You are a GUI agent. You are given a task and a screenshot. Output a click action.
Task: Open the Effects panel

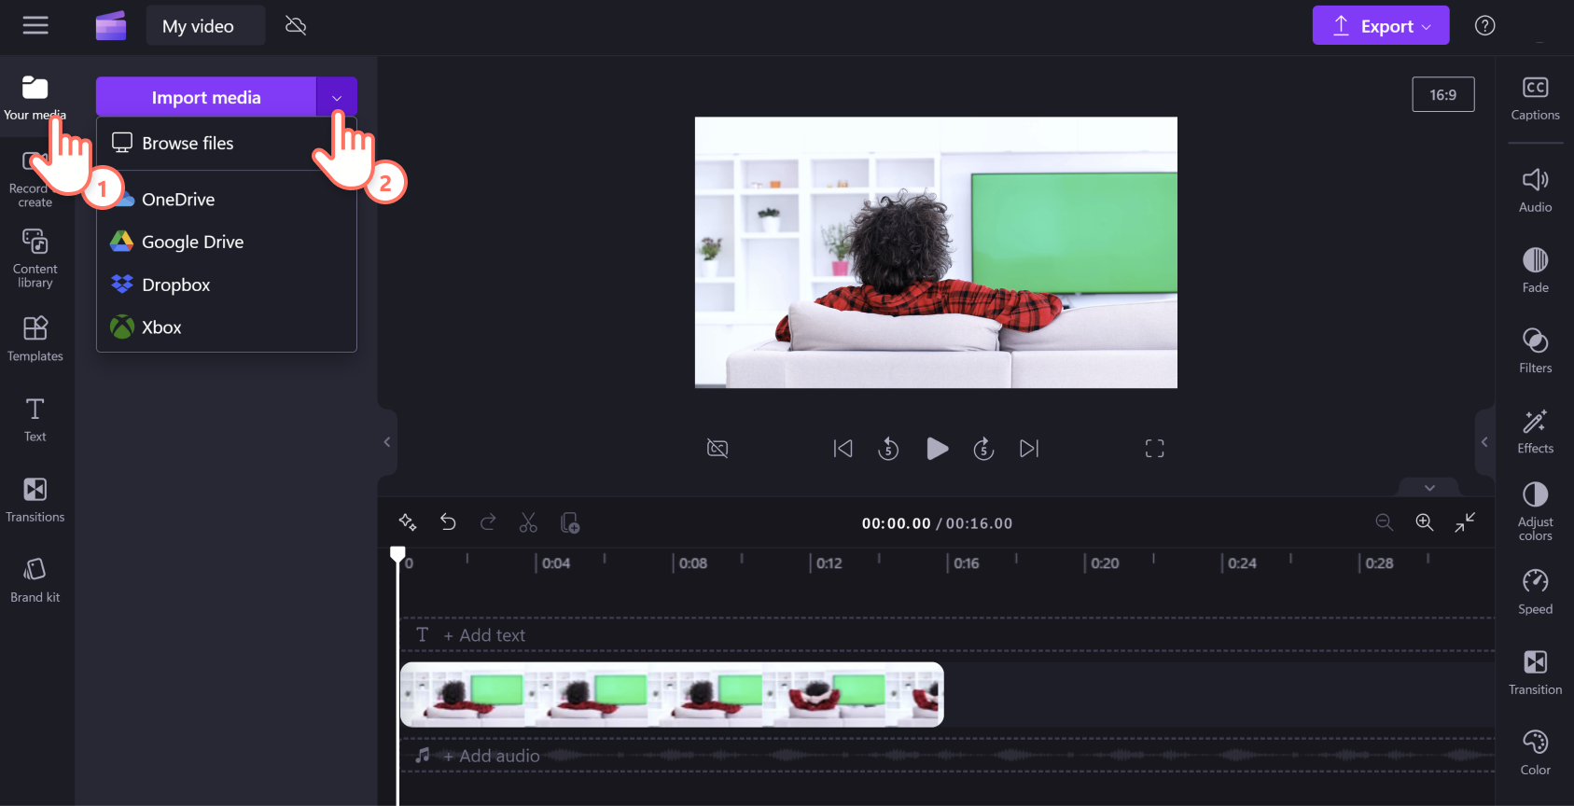click(1535, 431)
